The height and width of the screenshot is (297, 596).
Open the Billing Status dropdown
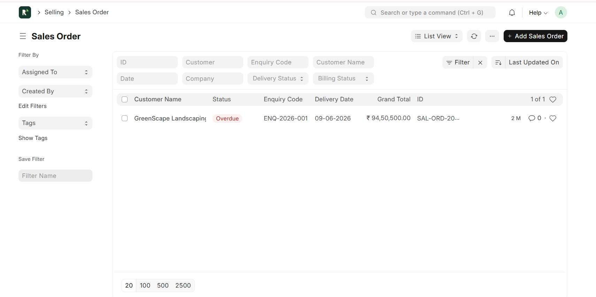pyautogui.click(x=343, y=79)
